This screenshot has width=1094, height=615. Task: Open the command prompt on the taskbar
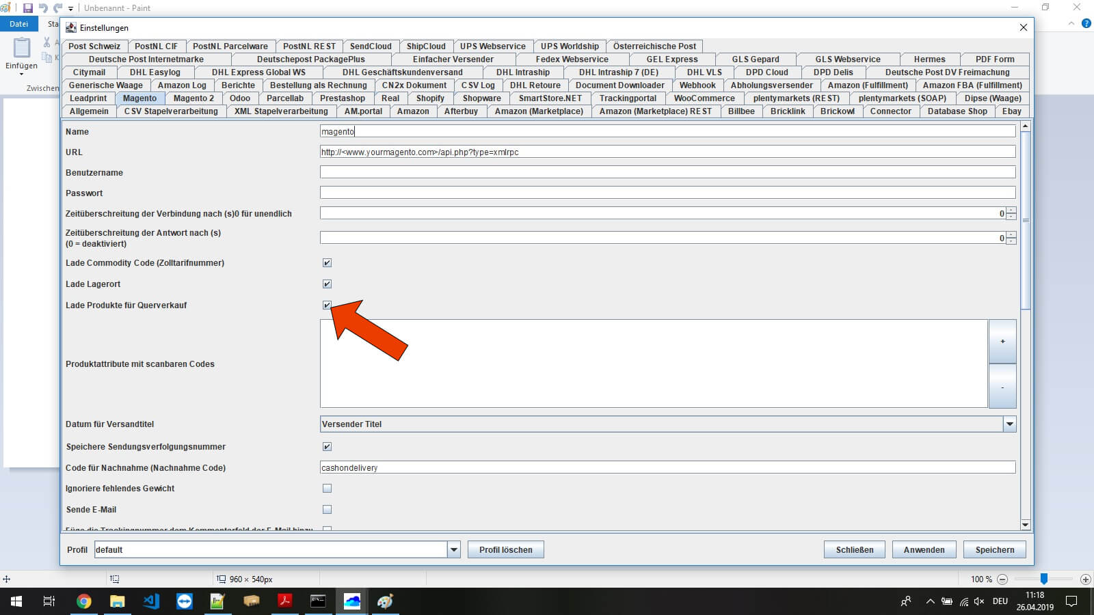point(318,601)
